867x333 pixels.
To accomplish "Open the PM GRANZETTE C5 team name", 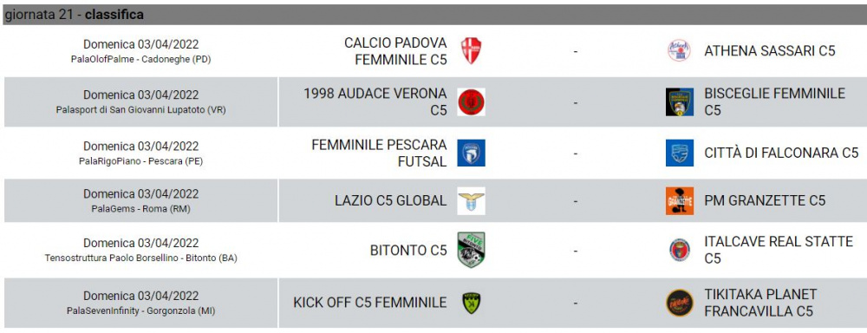I will coord(765,201).
